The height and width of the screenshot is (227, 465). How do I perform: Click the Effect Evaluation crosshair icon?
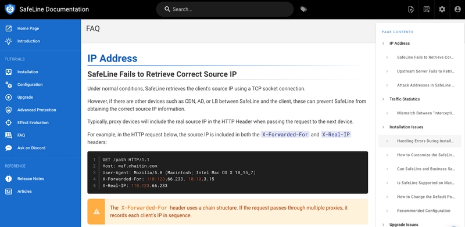click(9, 122)
